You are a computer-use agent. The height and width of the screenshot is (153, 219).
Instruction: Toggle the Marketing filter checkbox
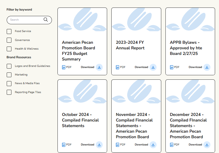coord(9,75)
